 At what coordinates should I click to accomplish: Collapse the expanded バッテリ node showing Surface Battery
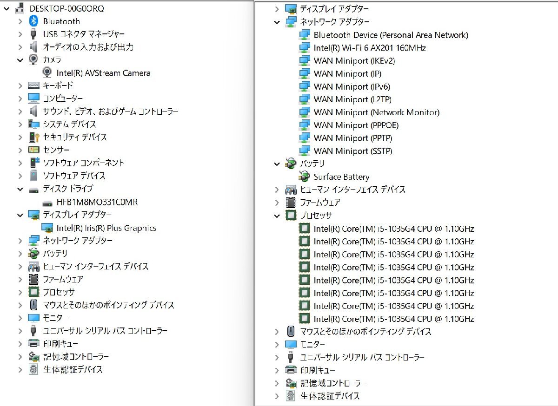[x=277, y=164]
